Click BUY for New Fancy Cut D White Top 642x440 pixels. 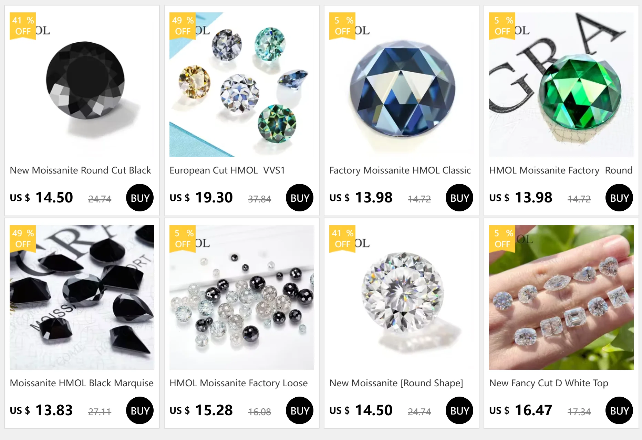[x=619, y=410]
